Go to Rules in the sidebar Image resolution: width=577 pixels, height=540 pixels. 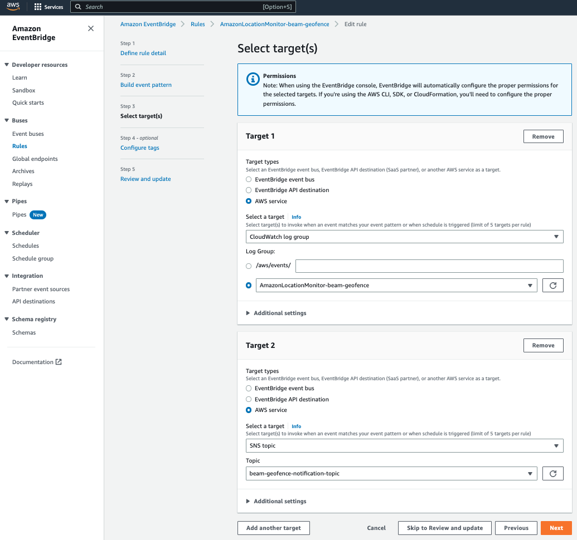[20, 146]
